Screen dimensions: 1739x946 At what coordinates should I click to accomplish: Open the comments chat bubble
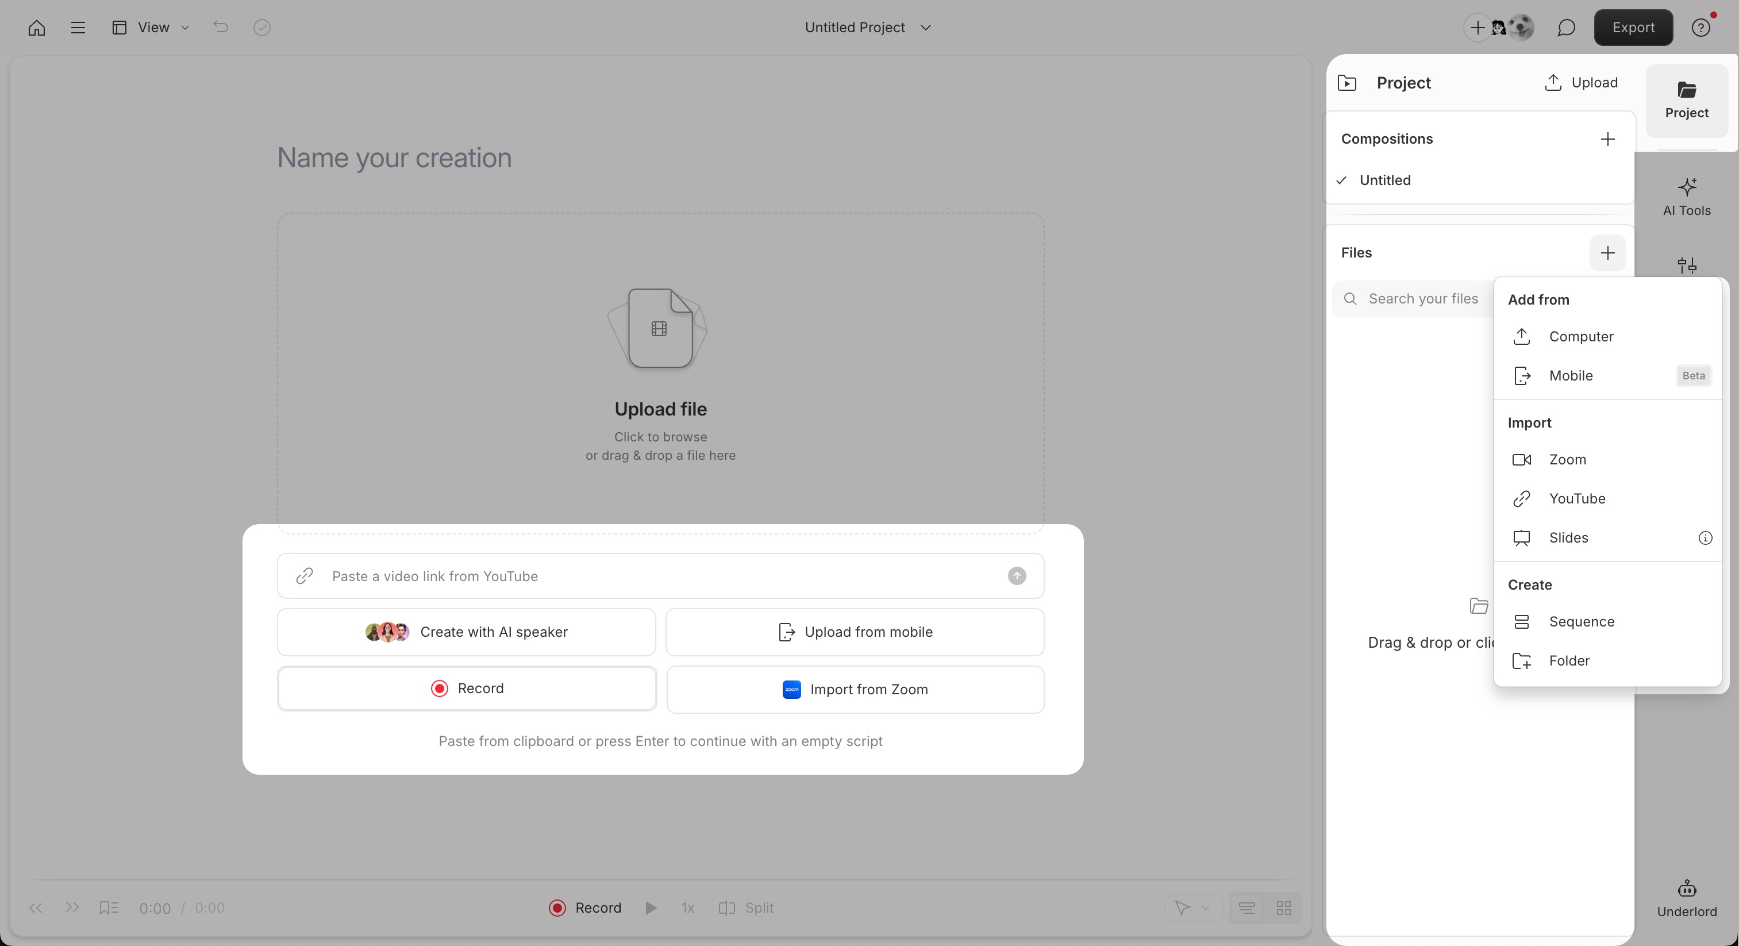pyautogui.click(x=1565, y=27)
